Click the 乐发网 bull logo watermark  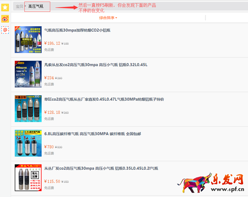[x=213, y=184]
